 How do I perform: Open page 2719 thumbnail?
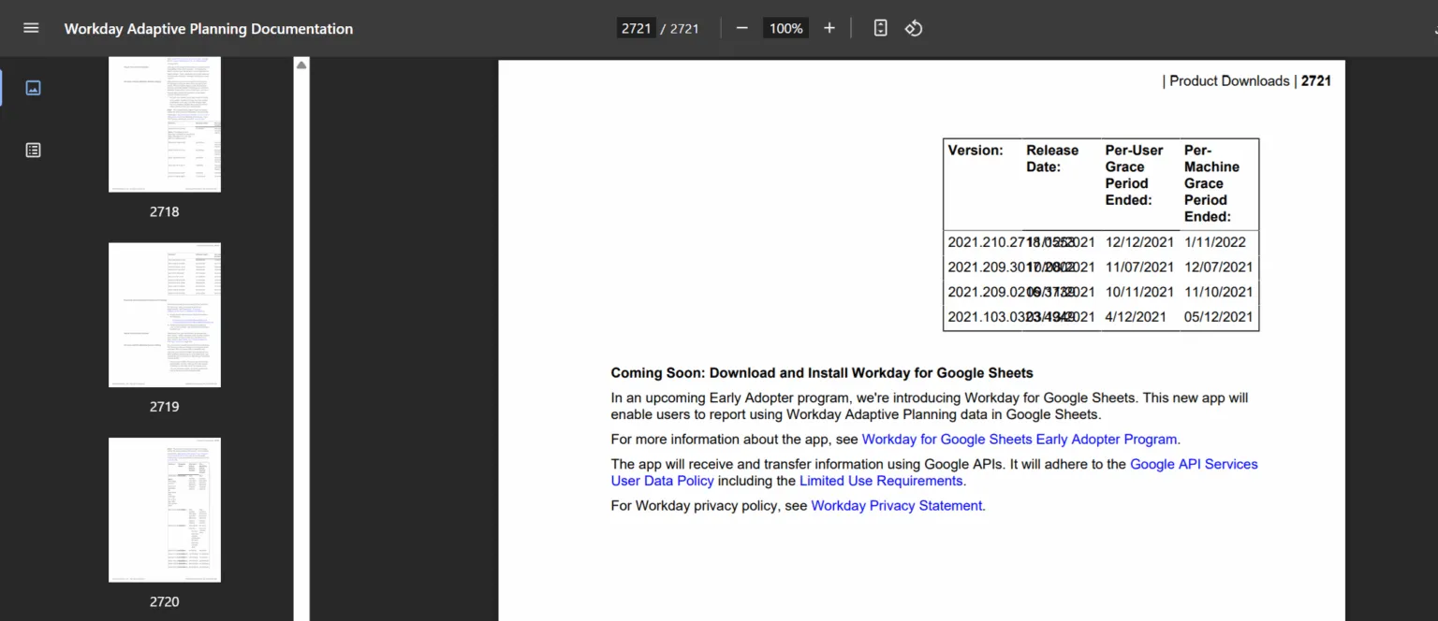click(x=165, y=314)
